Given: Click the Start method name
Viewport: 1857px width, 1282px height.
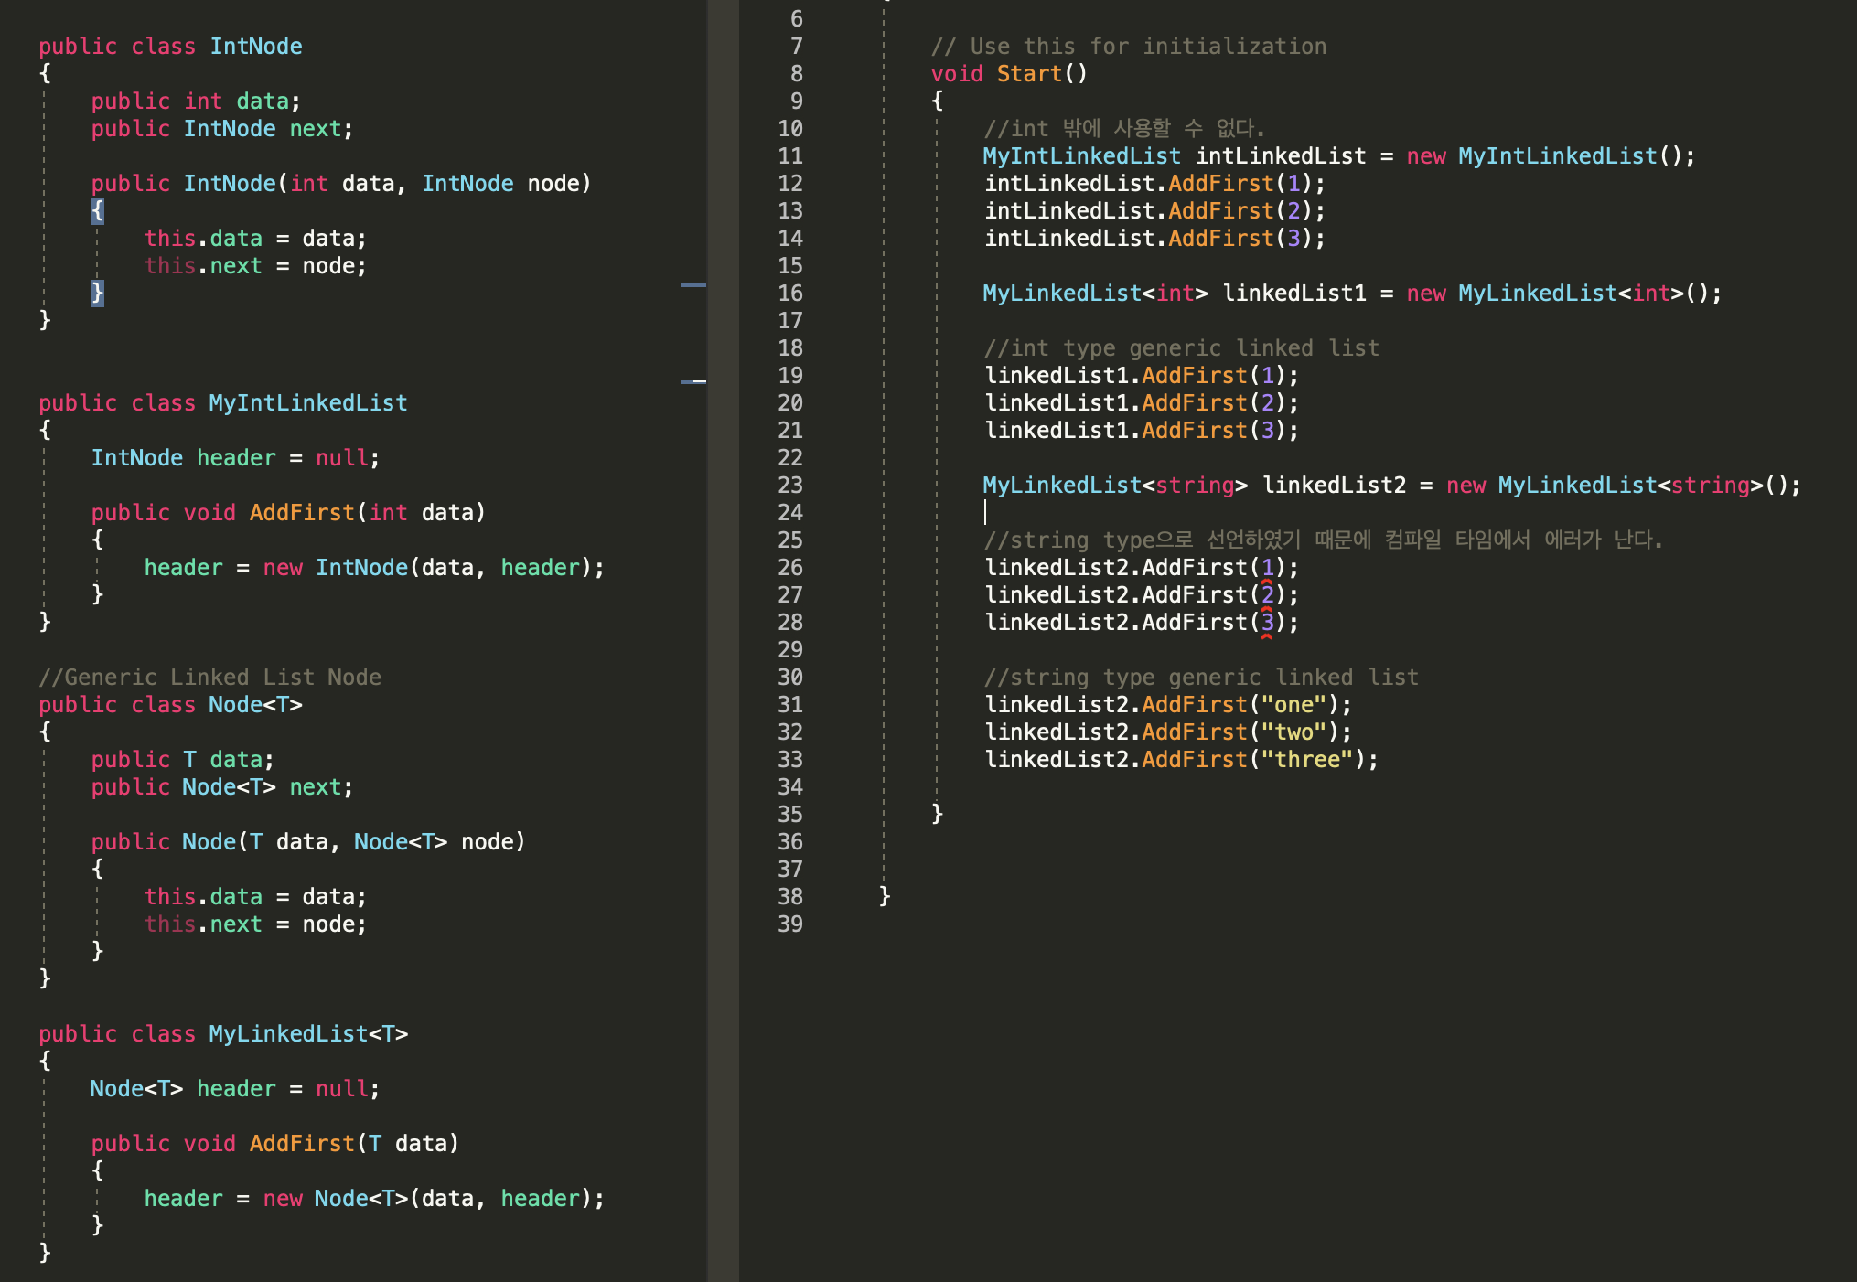Looking at the screenshot, I should (x=1028, y=74).
